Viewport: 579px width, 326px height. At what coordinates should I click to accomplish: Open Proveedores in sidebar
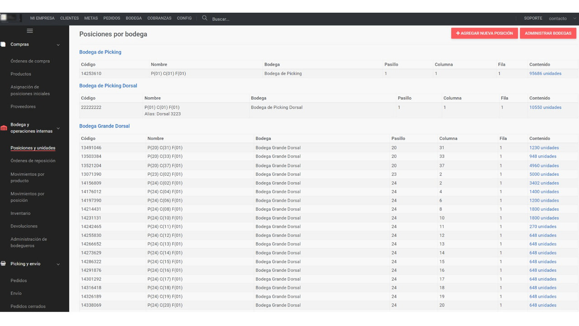click(23, 106)
